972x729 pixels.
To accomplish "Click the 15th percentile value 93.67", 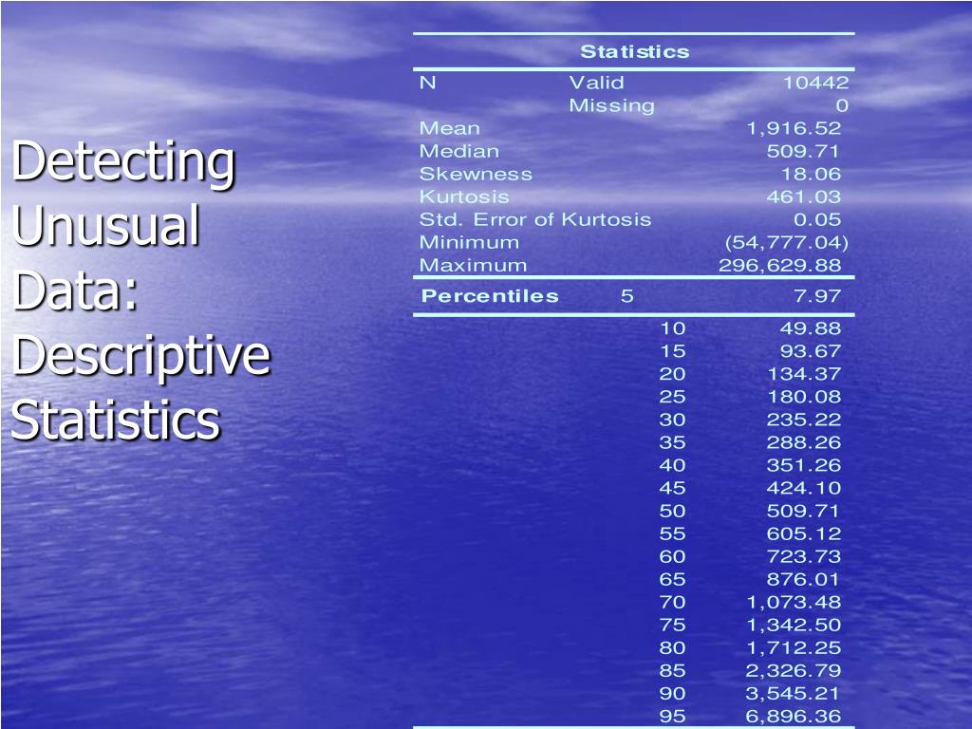I will click(x=811, y=351).
